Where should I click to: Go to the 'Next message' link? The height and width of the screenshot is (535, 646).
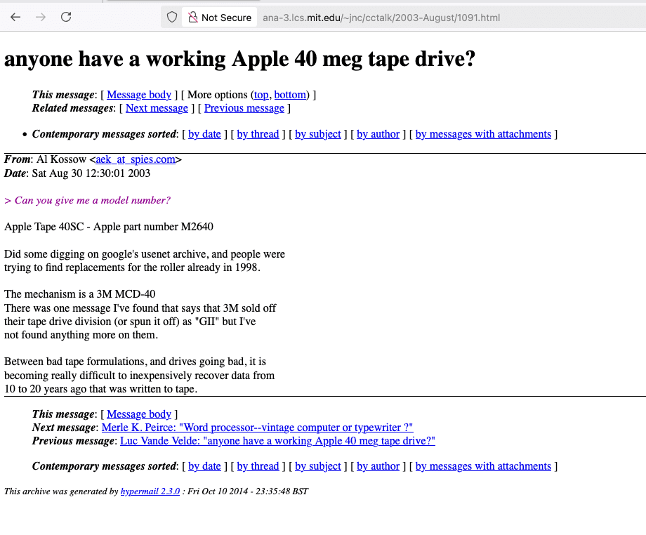coord(157,108)
